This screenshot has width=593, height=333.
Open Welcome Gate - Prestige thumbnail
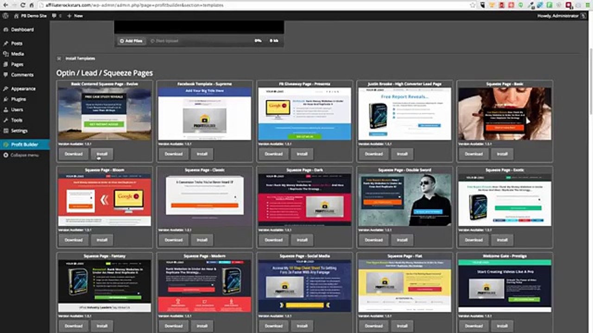(505, 286)
